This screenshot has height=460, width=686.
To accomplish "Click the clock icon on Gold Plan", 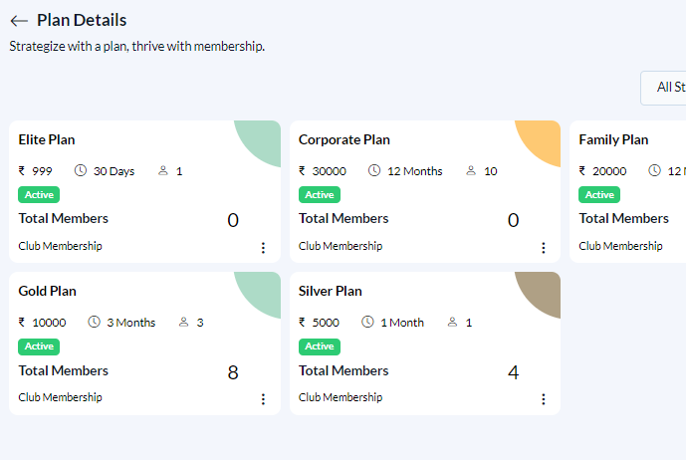I will [94, 322].
